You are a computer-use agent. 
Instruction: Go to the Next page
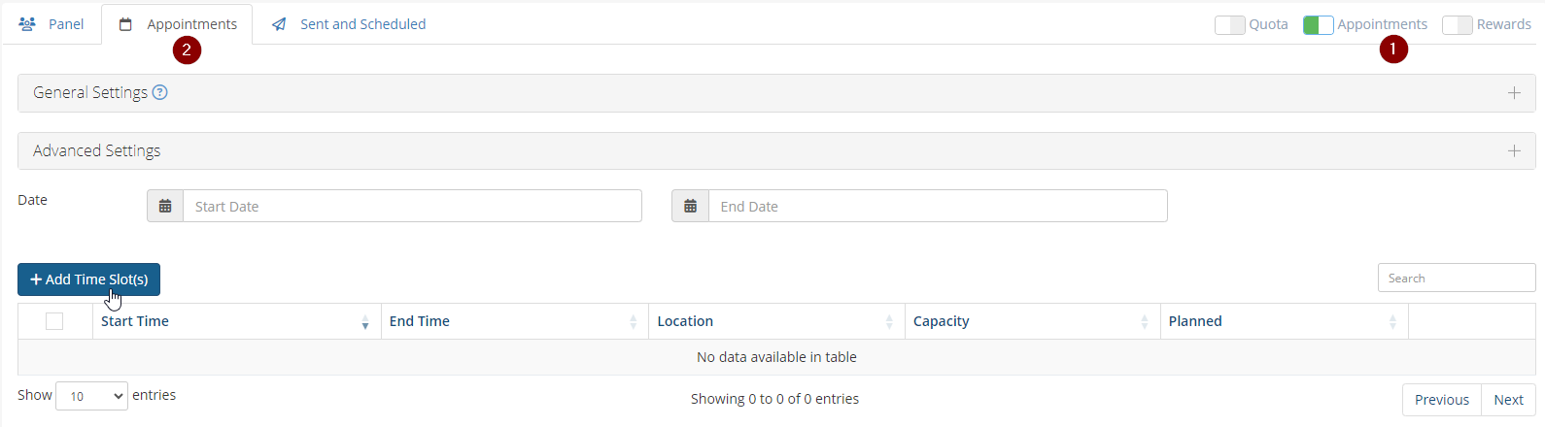point(1508,400)
